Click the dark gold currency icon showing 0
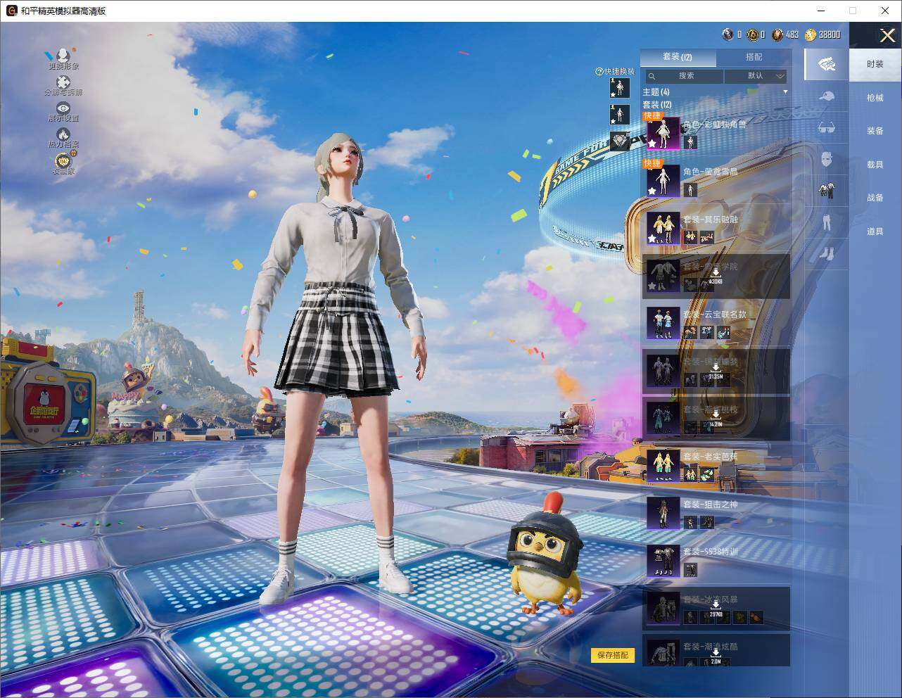Viewport: 902px width, 698px height. 752,34
